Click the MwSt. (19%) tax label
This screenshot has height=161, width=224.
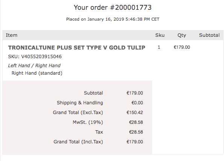pyautogui.click(x=88, y=122)
